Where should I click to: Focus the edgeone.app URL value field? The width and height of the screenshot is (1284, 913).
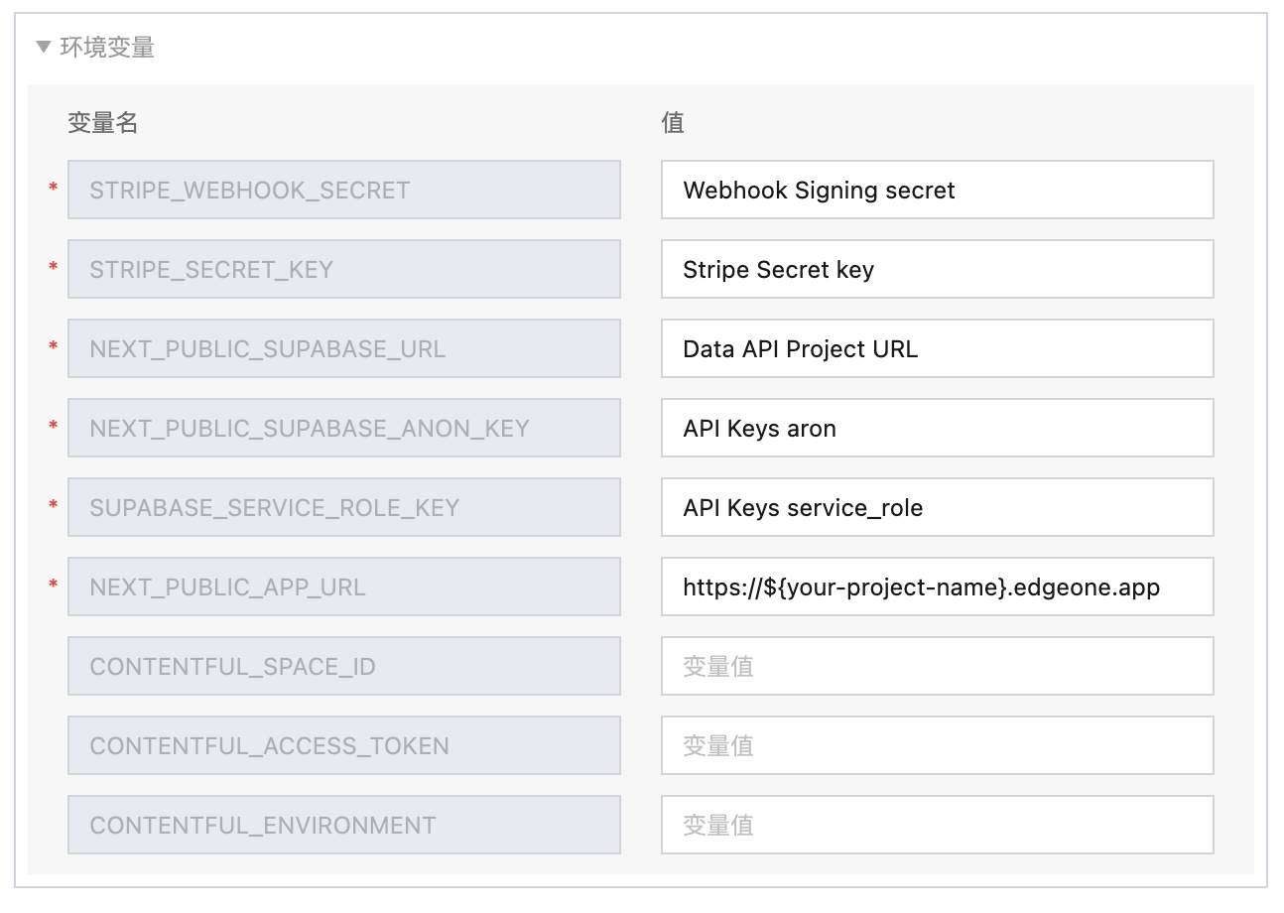pos(937,587)
